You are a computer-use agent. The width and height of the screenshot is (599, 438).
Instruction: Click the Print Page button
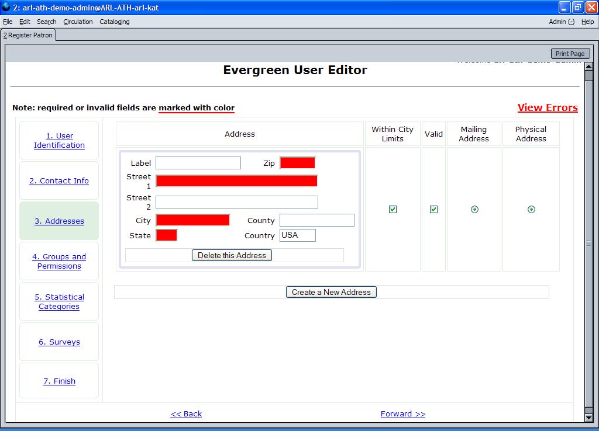(570, 54)
